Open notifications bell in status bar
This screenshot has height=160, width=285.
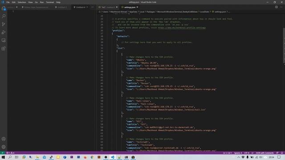[x=282, y=153]
